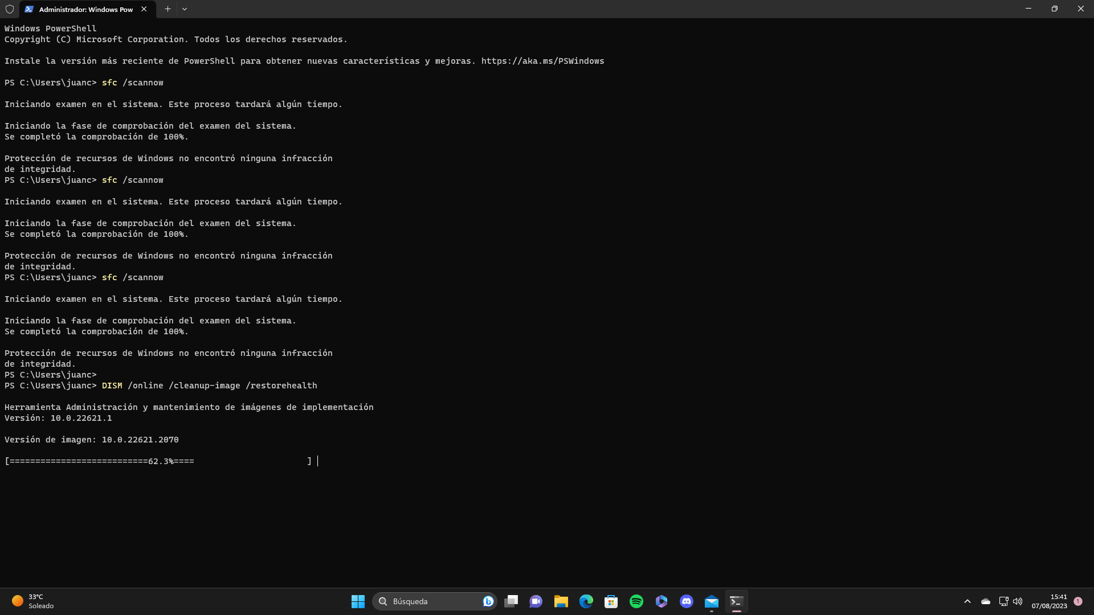Launch File Explorer from taskbar
This screenshot has height=615, width=1094.
(561, 601)
